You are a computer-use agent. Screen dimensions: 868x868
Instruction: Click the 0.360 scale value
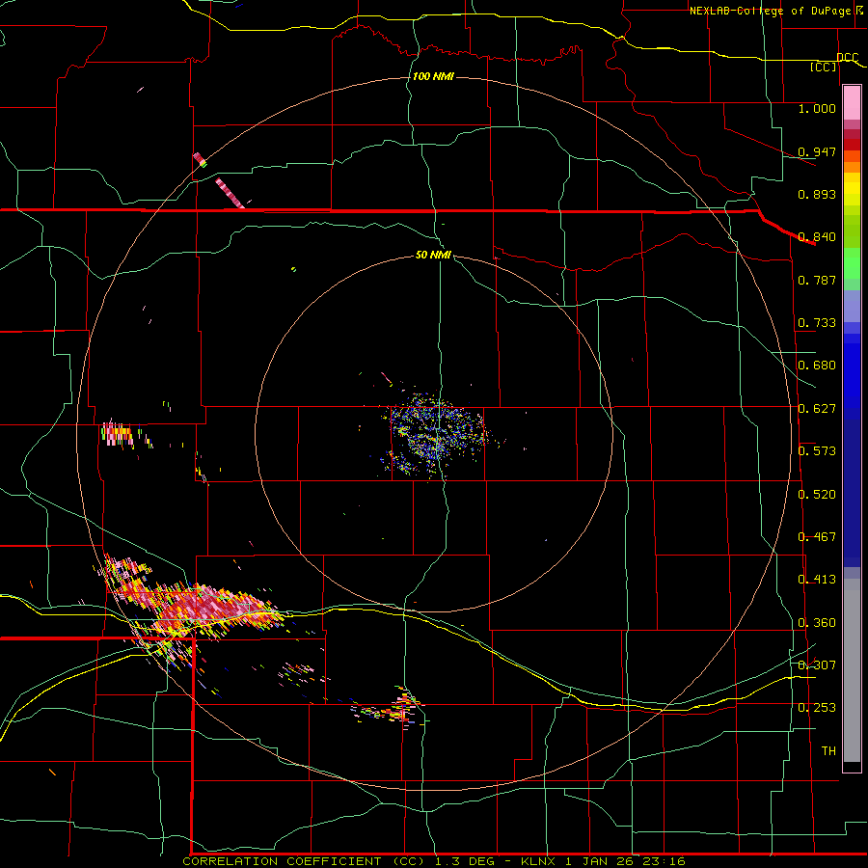click(817, 623)
